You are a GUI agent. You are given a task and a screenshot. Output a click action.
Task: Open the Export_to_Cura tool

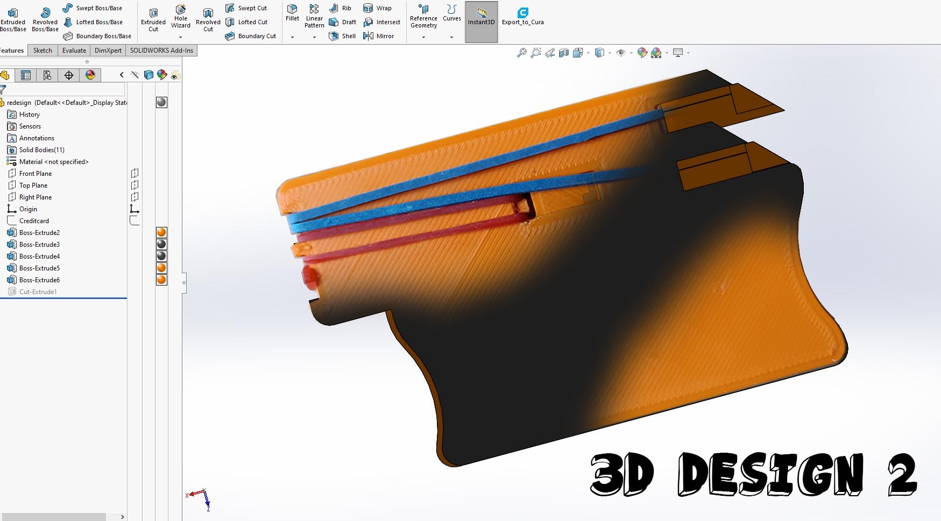tap(522, 15)
